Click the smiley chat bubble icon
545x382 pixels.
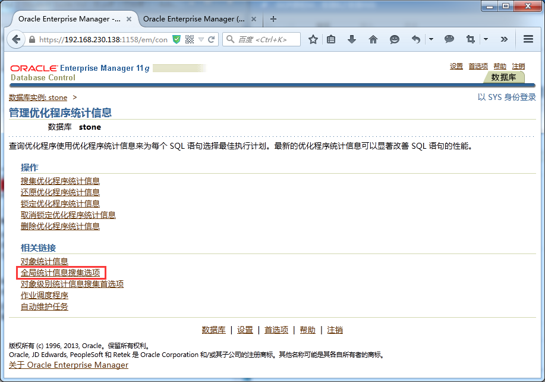pos(395,39)
